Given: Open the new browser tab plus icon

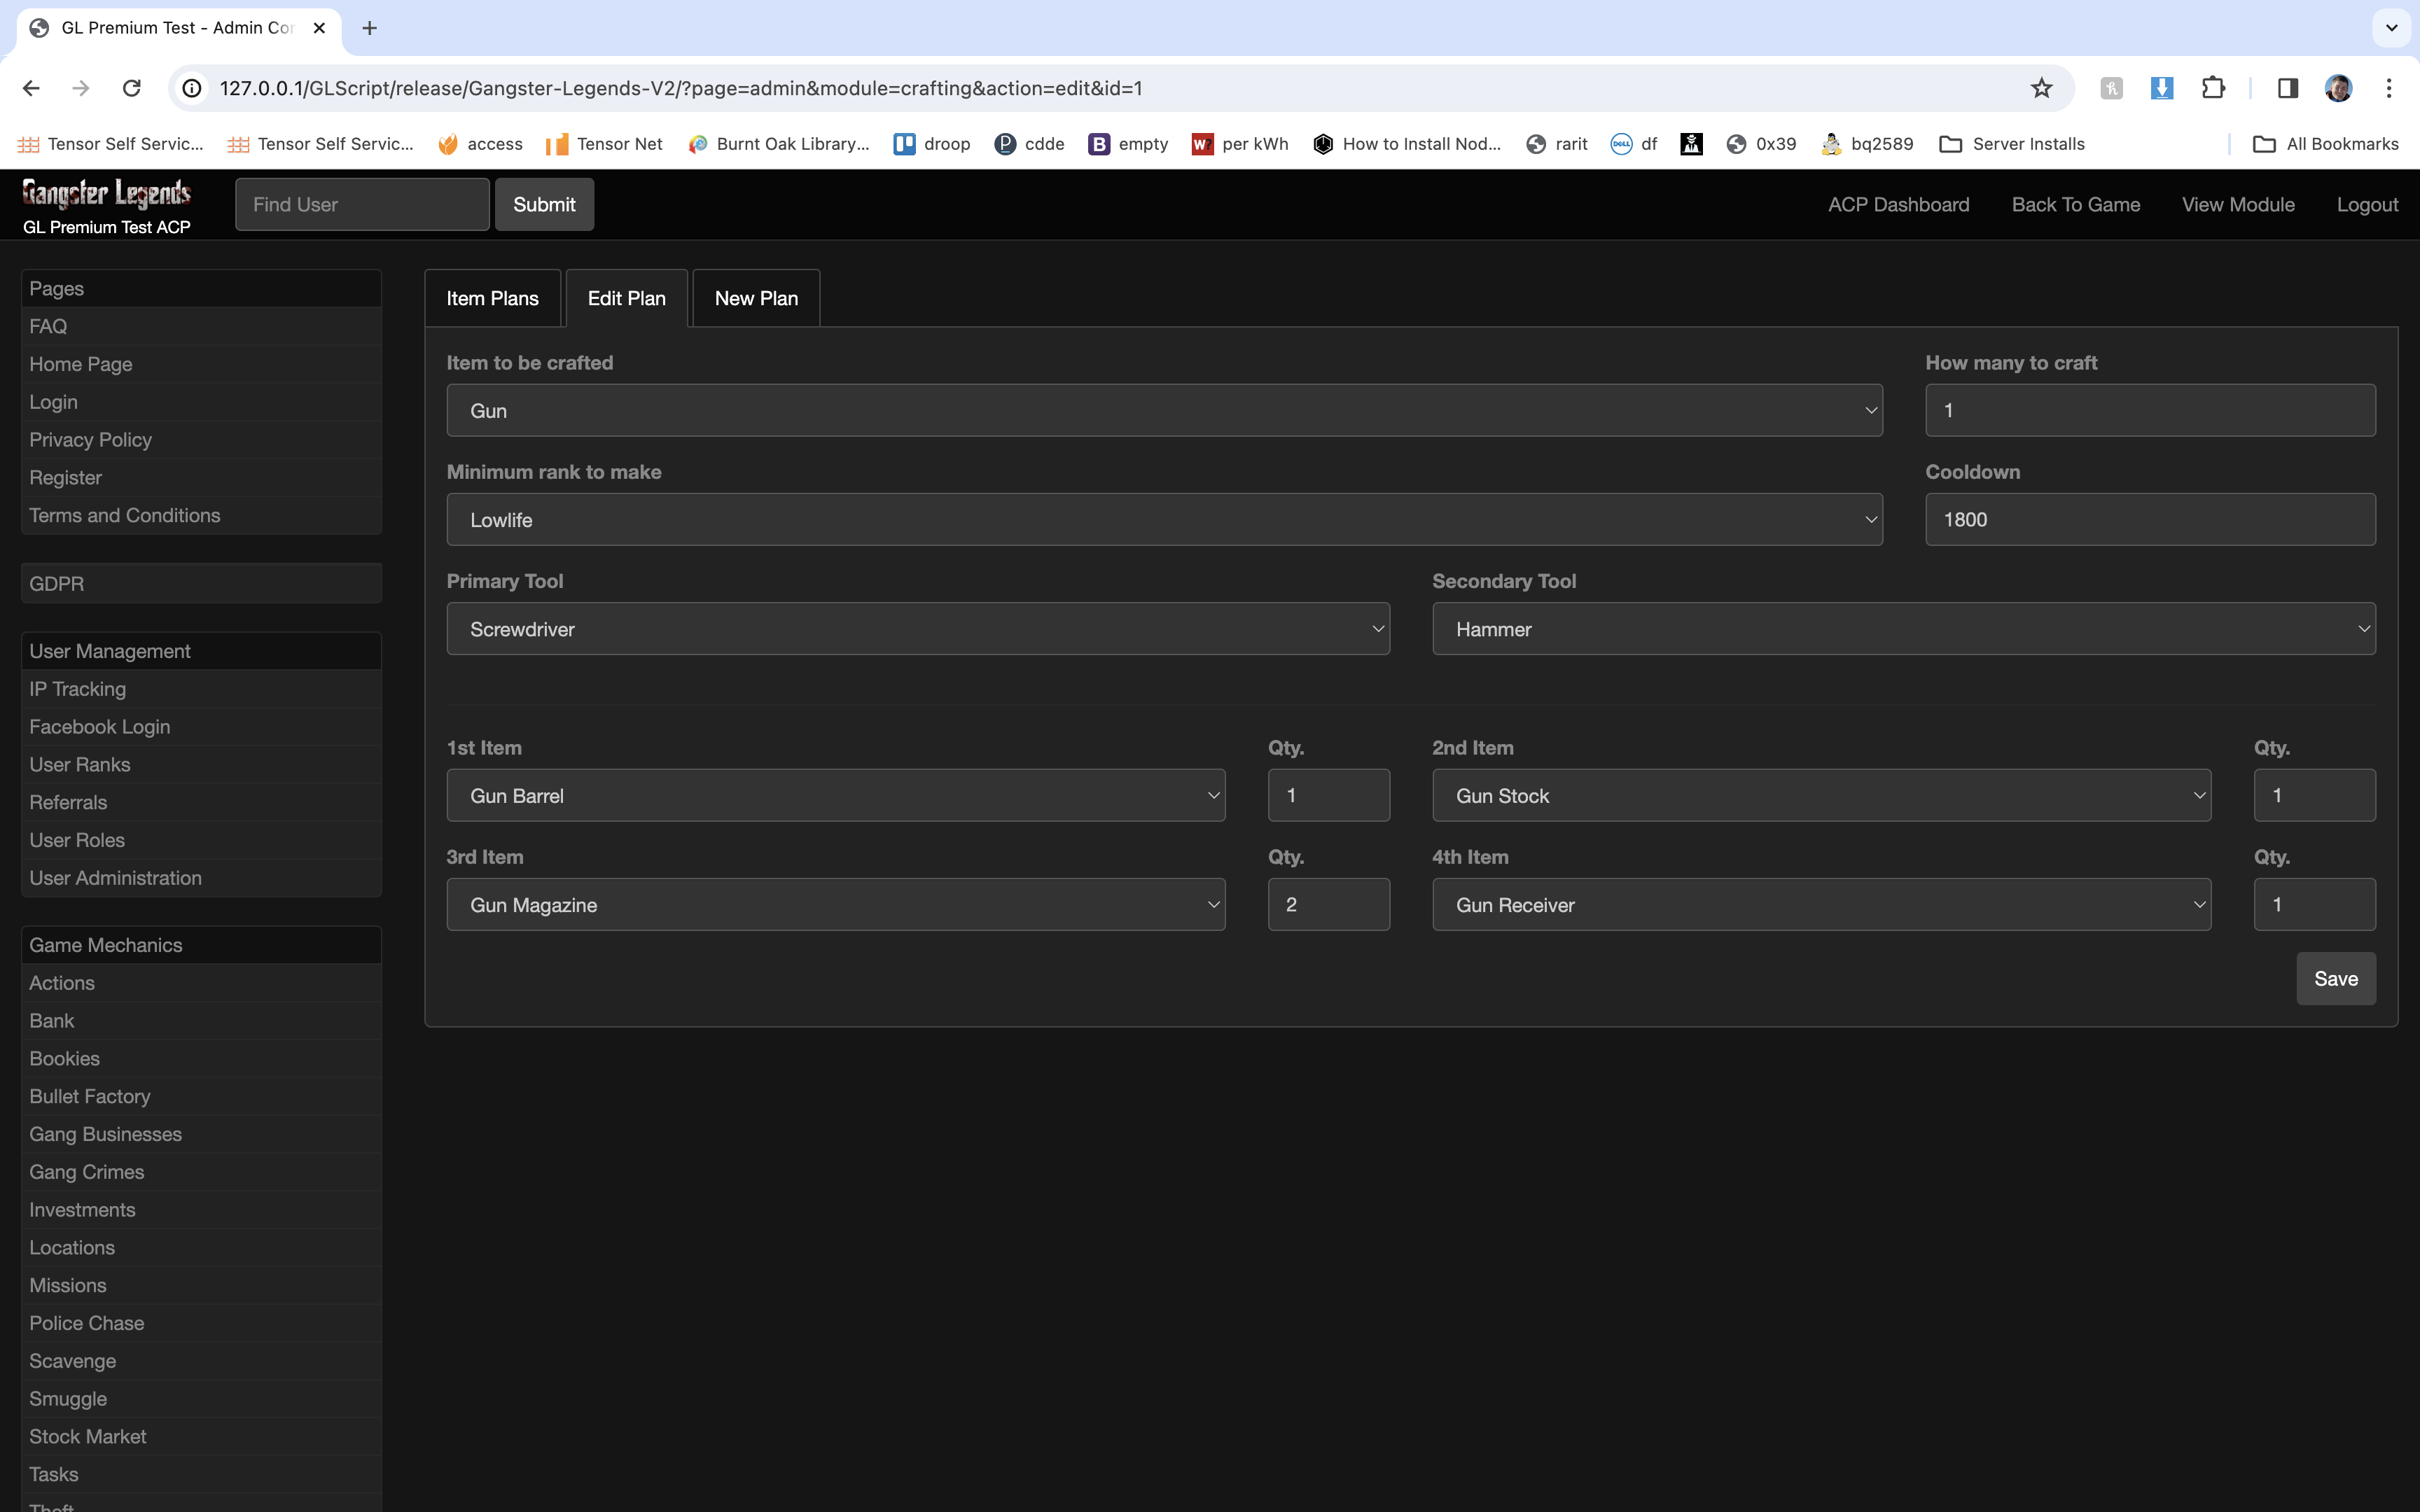Looking at the screenshot, I should point(369,28).
